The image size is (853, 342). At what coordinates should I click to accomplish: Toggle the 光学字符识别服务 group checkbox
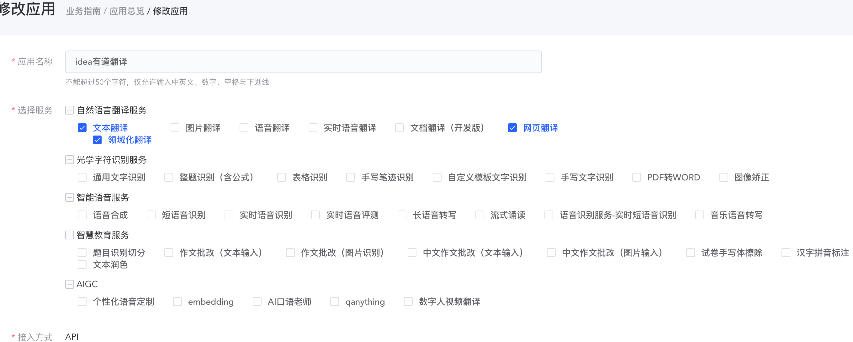pyautogui.click(x=70, y=160)
